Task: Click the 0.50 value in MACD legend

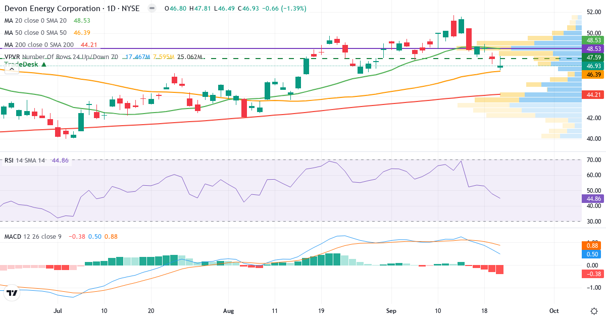Action: pos(94,236)
